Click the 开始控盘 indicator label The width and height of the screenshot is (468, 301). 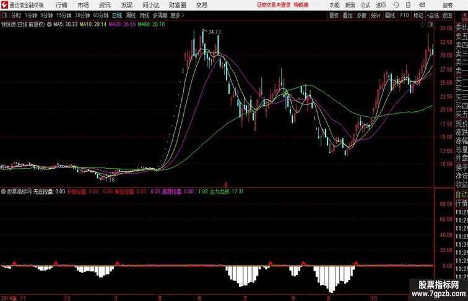[76, 192]
